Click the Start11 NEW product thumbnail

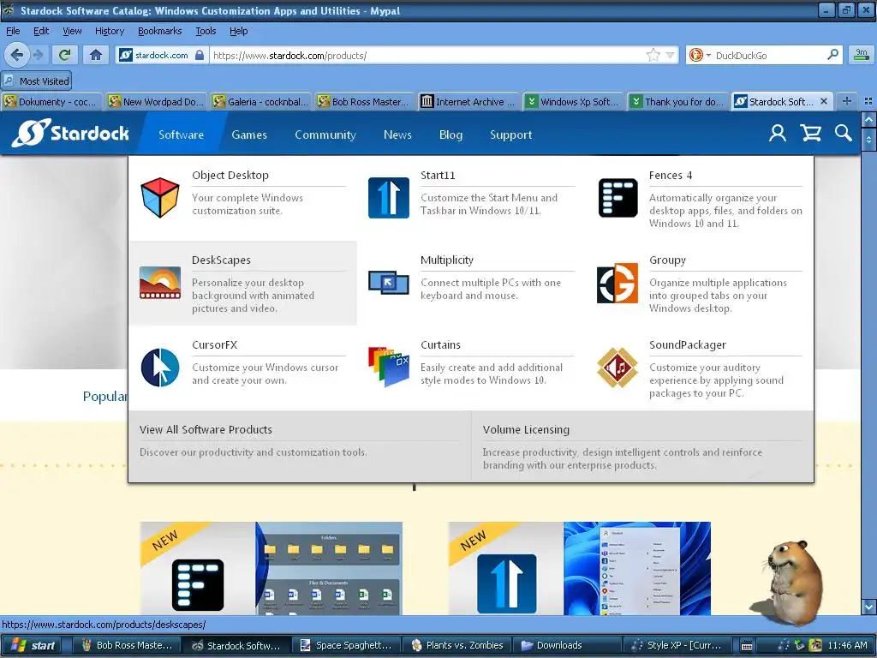point(580,568)
